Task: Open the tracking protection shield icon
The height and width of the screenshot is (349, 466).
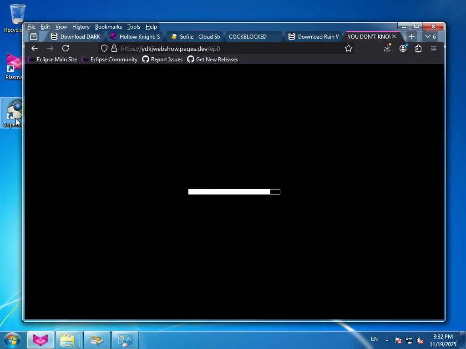Action: 104,48
